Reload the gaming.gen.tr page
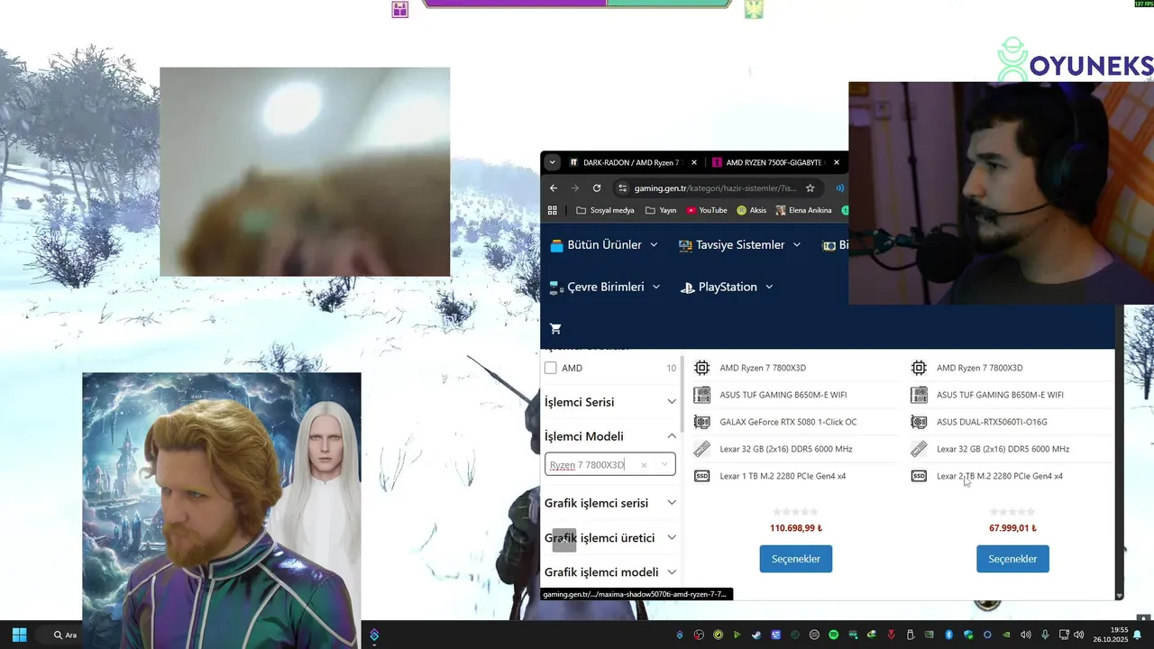 pyautogui.click(x=597, y=188)
